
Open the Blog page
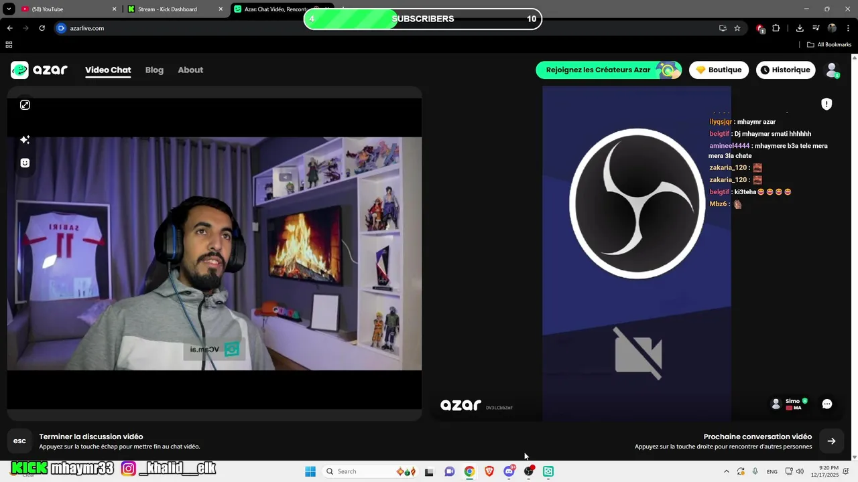pos(154,70)
